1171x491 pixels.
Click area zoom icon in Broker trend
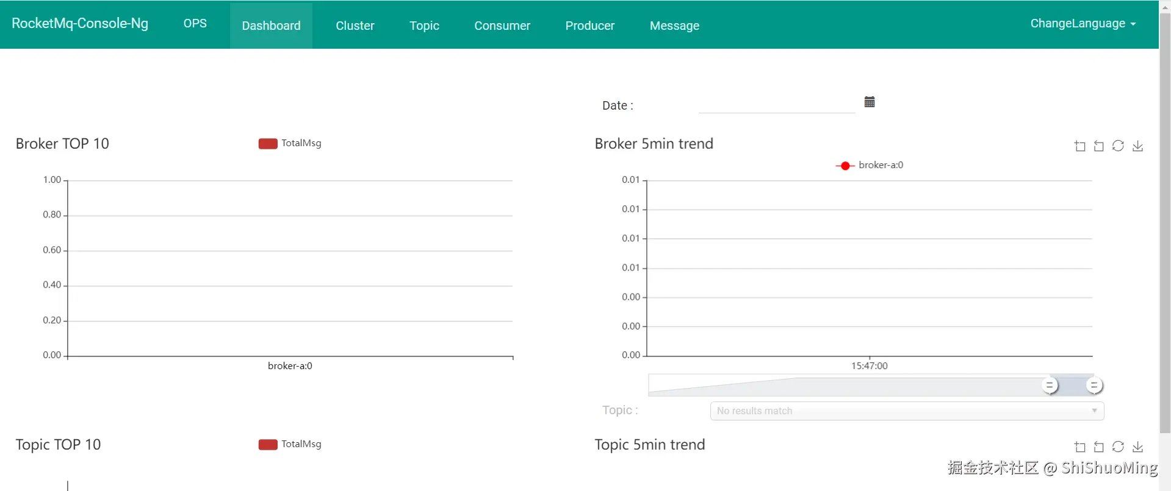pyautogui.click(x=1080, y=146)
